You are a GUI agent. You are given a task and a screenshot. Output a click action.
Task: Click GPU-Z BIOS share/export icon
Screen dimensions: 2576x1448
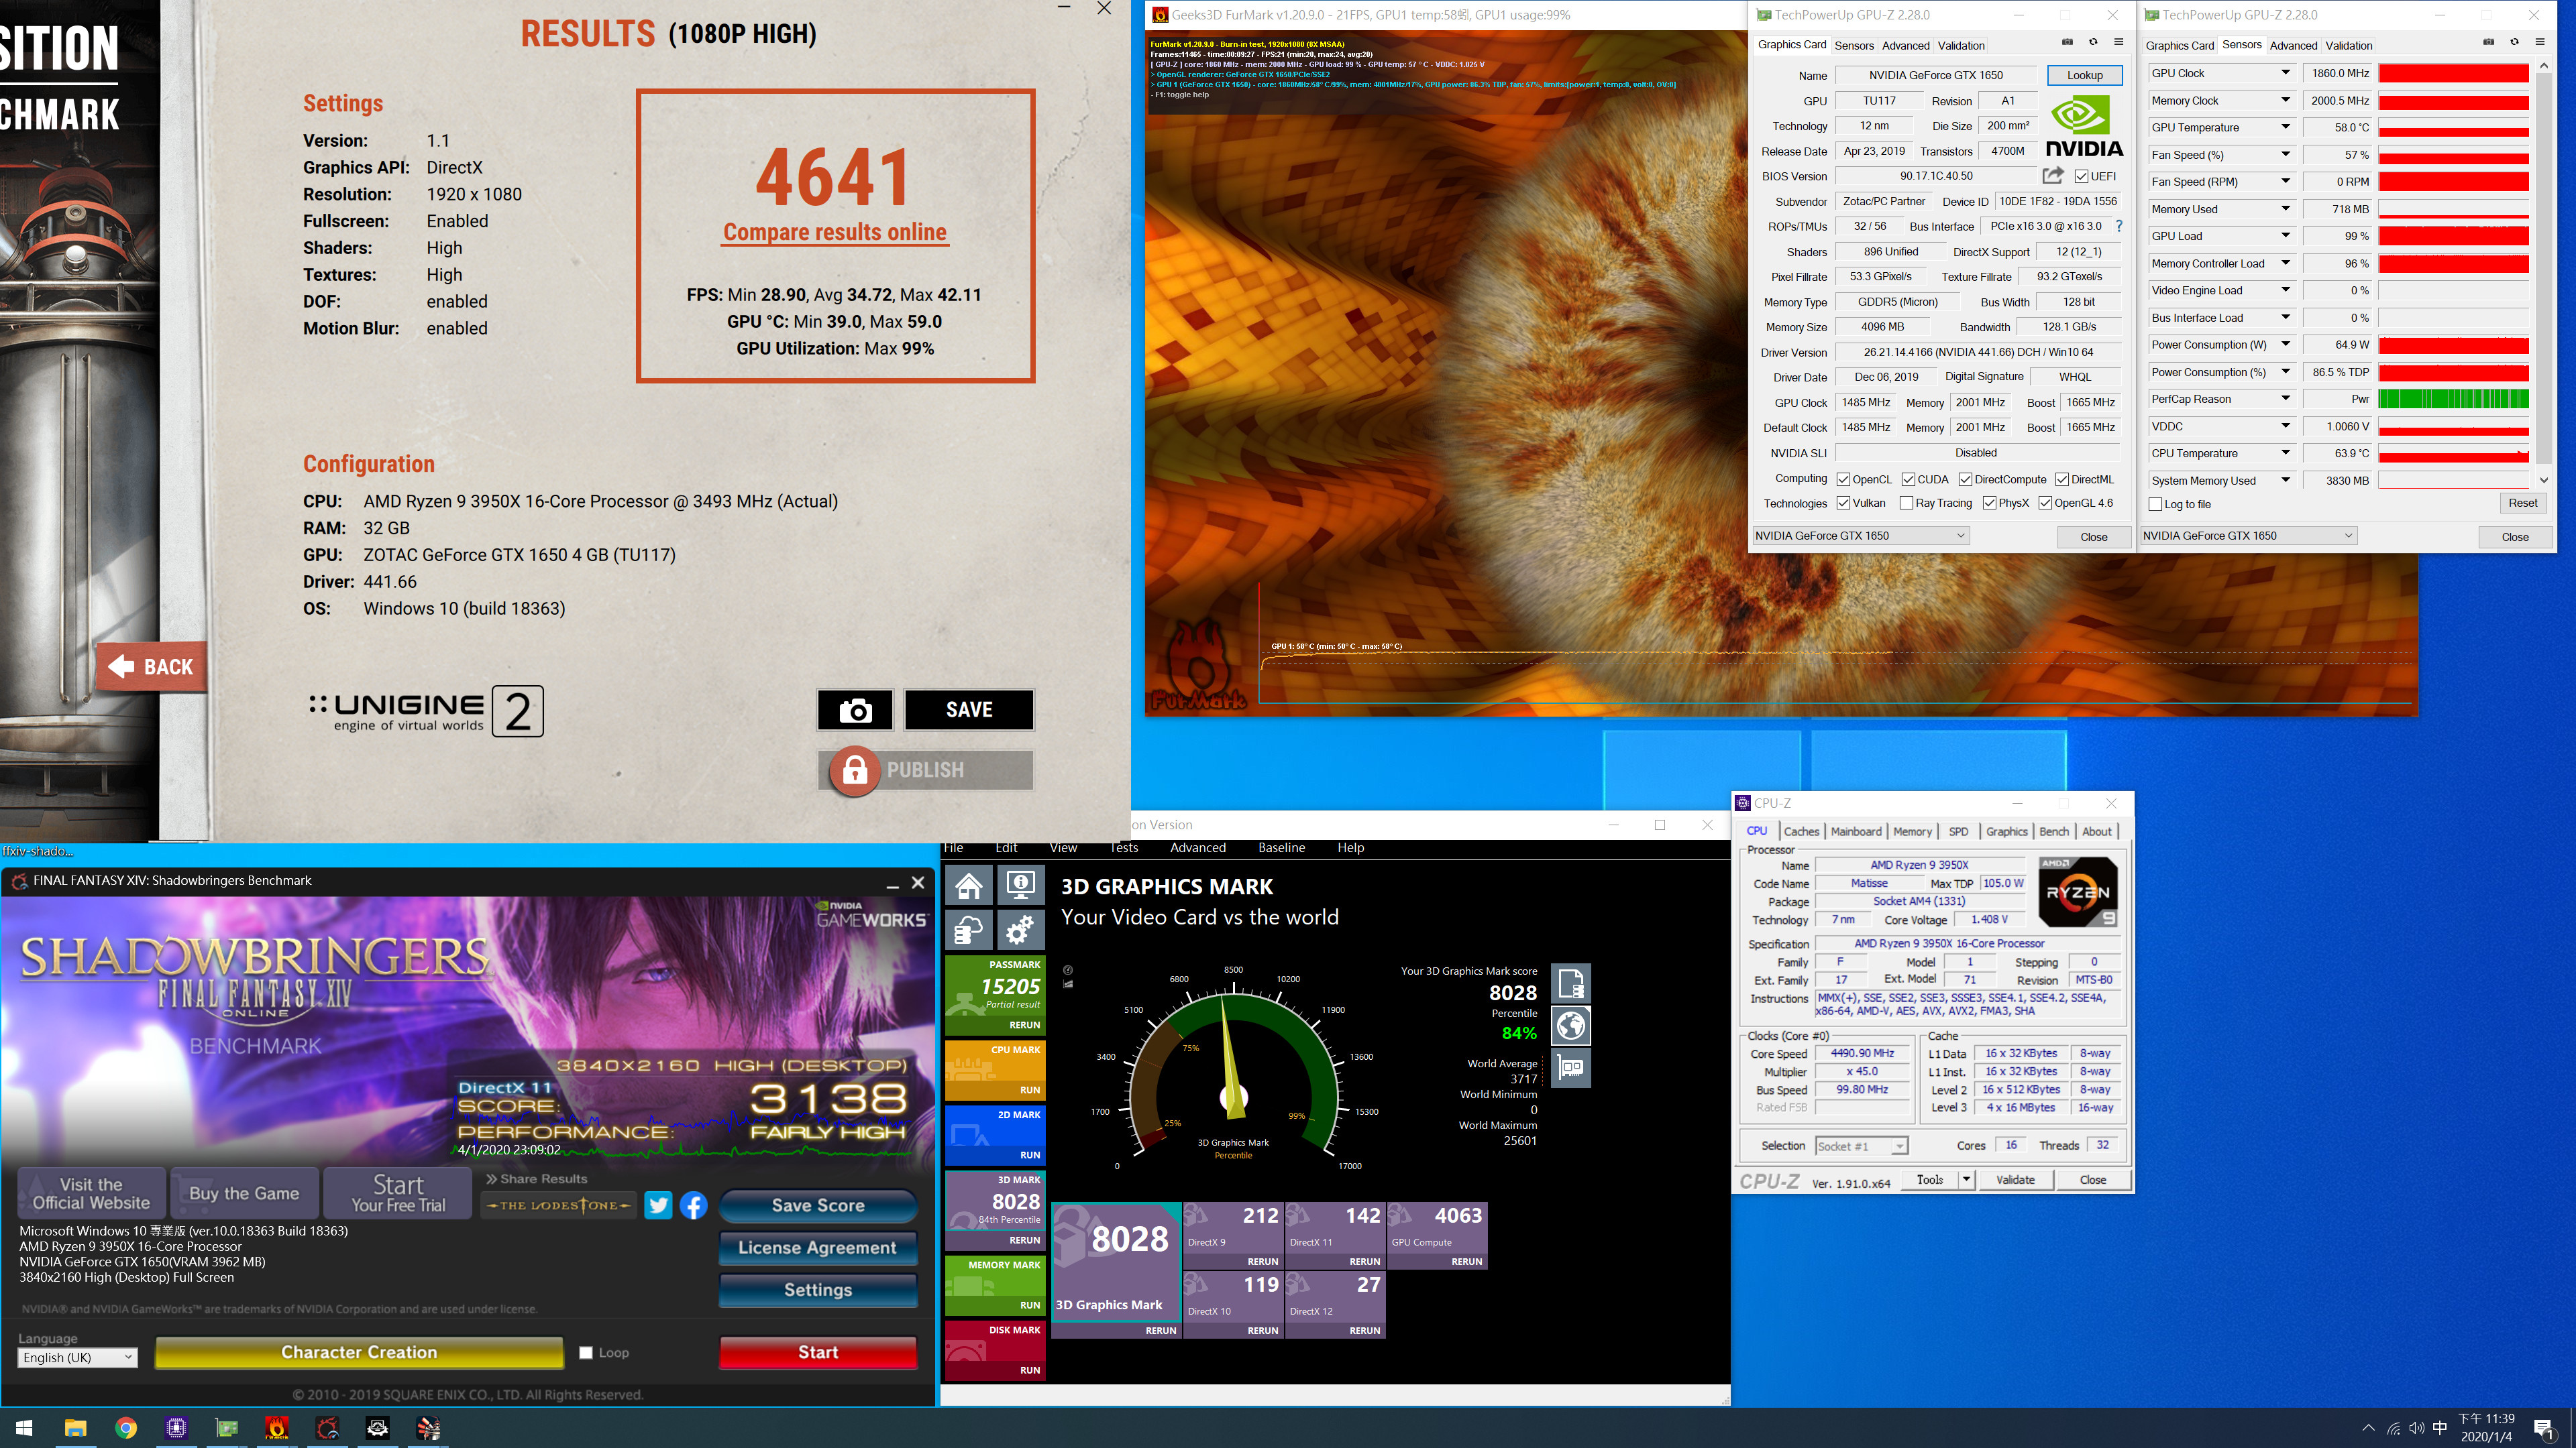2053,176
